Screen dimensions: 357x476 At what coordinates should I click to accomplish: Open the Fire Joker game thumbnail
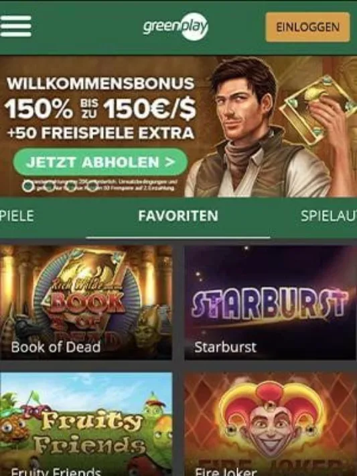point(271,424)
